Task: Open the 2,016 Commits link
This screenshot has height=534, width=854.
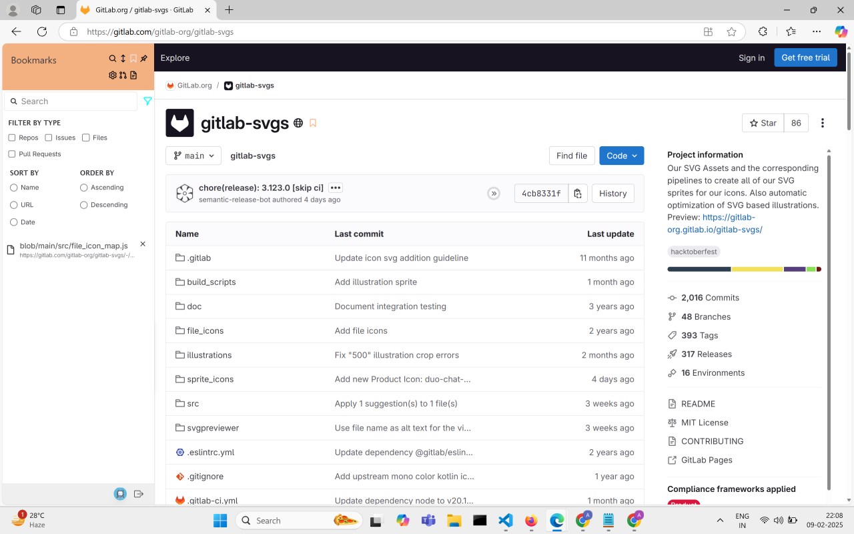Action: (x=710, y=298)
